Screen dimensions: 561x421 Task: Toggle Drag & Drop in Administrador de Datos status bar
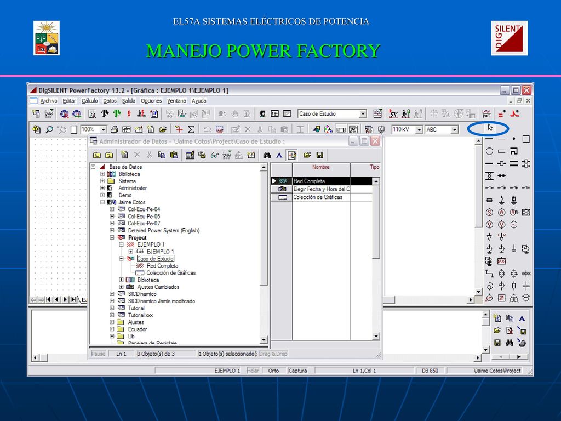[273, 354]
